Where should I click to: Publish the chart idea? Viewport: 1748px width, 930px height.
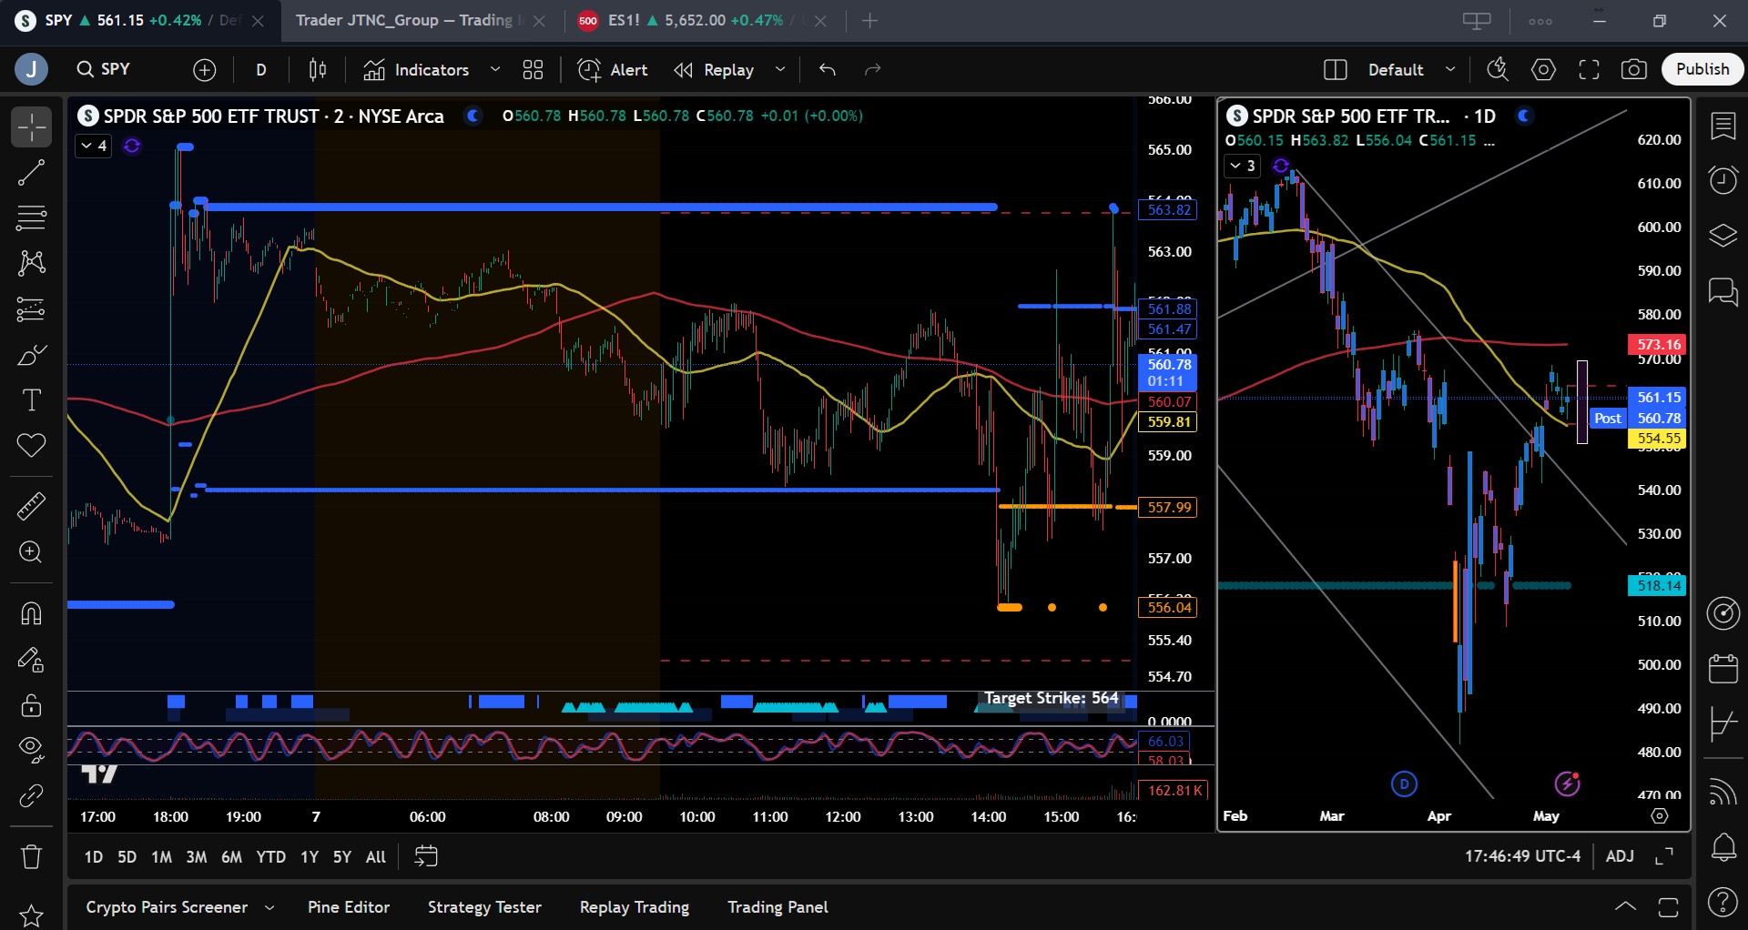coord(1702,69)
